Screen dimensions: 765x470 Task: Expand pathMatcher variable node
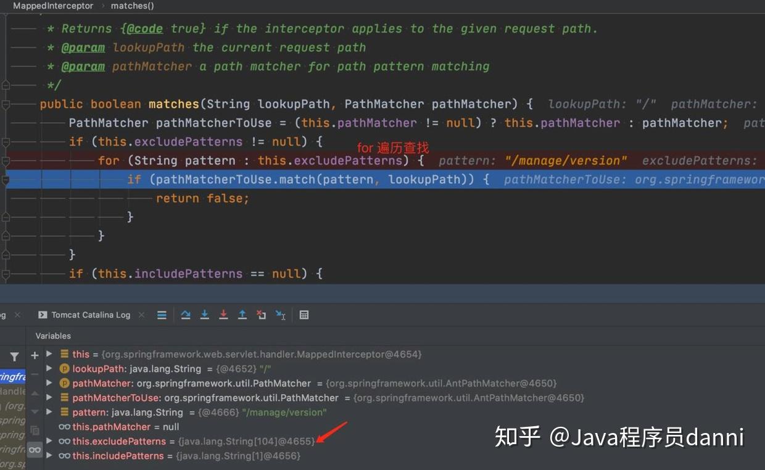pyautogui.click(x=49, y=383)
